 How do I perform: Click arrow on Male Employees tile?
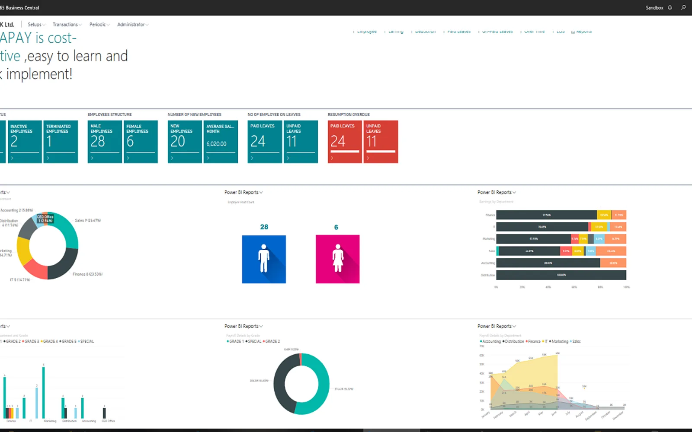[x=92, y=158]
